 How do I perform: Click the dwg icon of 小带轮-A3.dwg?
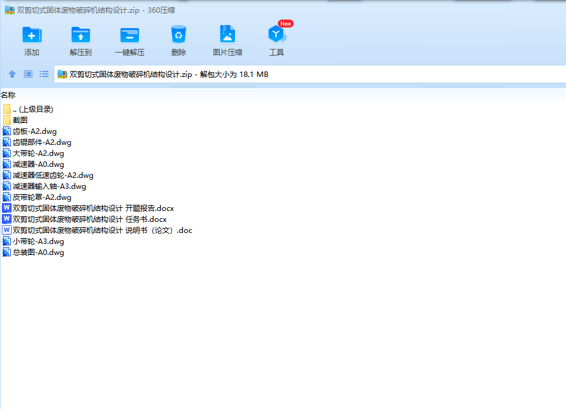click(x=7, y=241)
